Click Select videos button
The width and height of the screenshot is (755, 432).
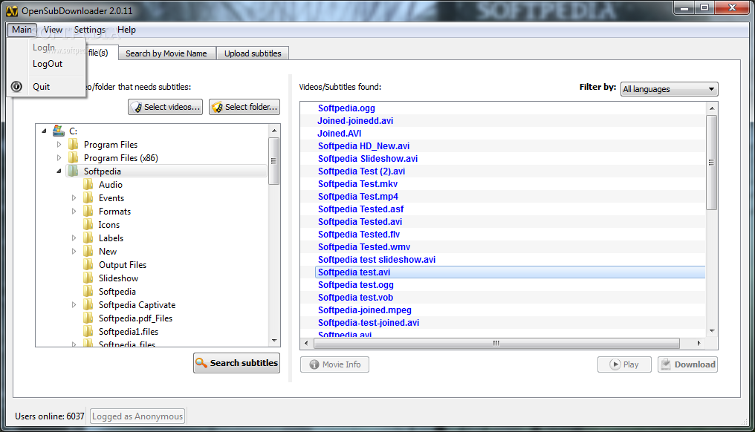(165, 107)
